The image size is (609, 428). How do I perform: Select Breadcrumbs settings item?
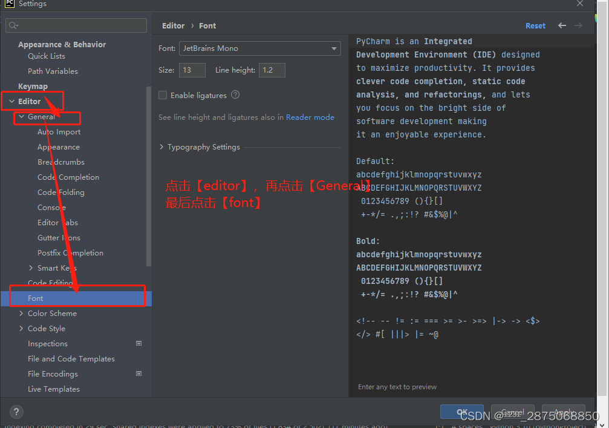click(x=61, y=162)
